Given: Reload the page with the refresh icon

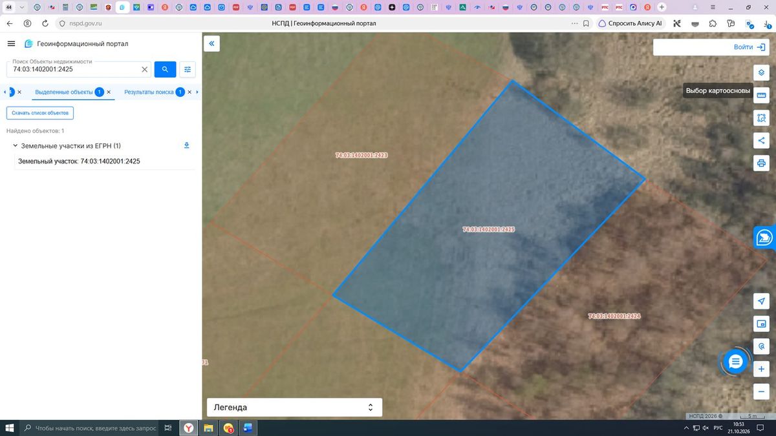Looking at the screenshot, I should [x=45, y=23].
